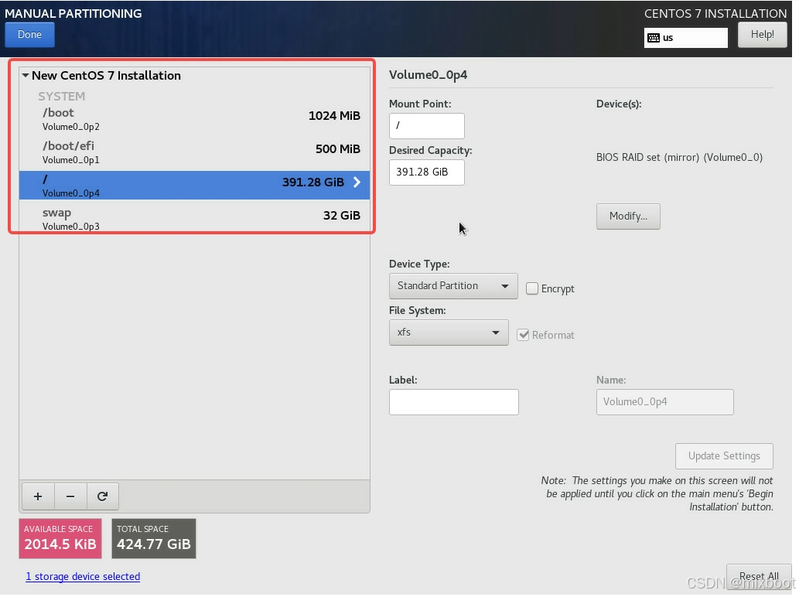Click the minus icon to remove mount point
799x597 pixels.
[70, 496]
